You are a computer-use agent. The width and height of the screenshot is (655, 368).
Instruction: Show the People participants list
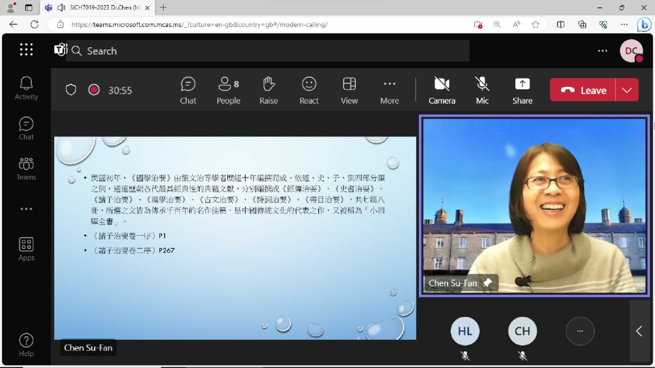click(228, 90)
